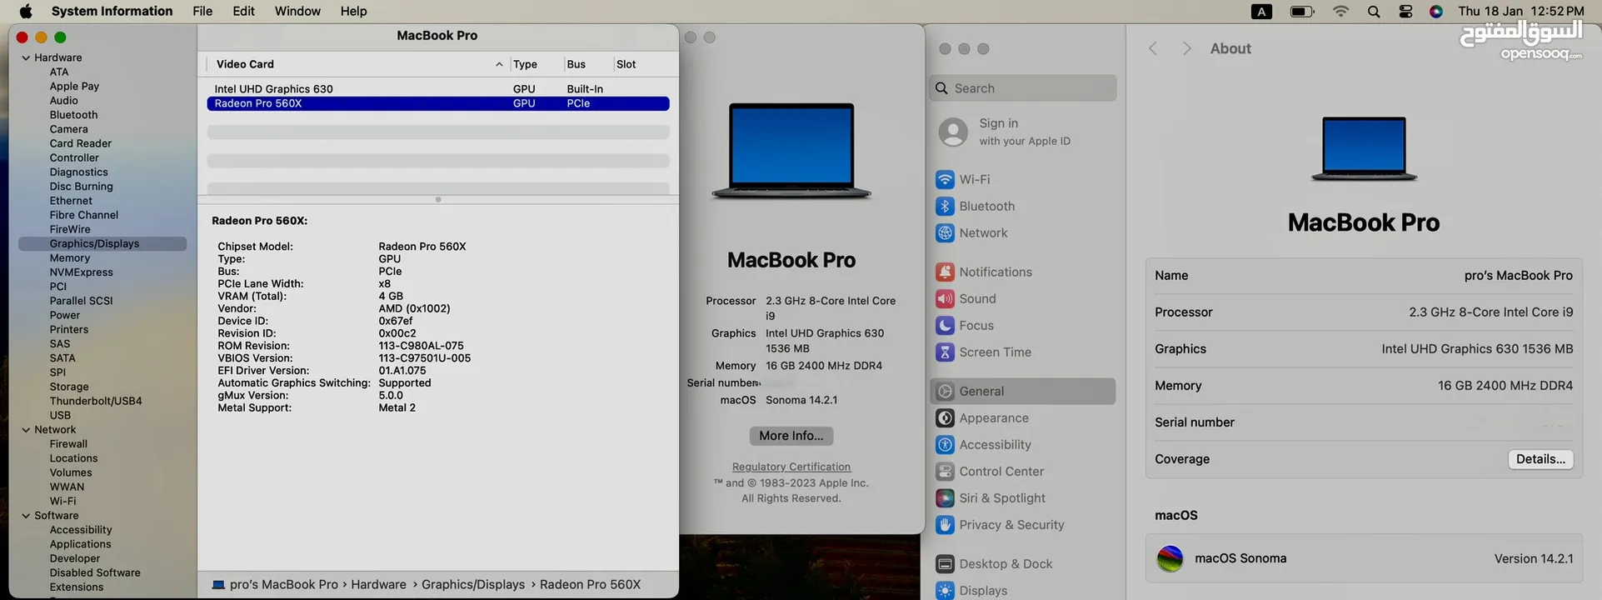Click the More Info... button
The width and height of the screenshot is (1602, 600).
point(791,436)
